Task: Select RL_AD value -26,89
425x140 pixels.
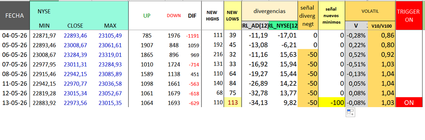Action: click(x=258, y=84)
